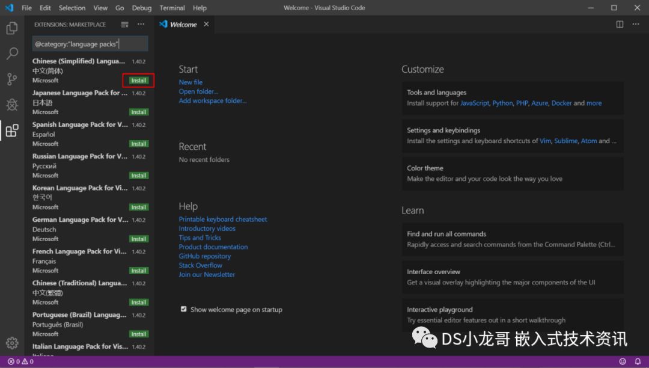Open Product documentation link
649x368 pixels.
coord(213,247)
